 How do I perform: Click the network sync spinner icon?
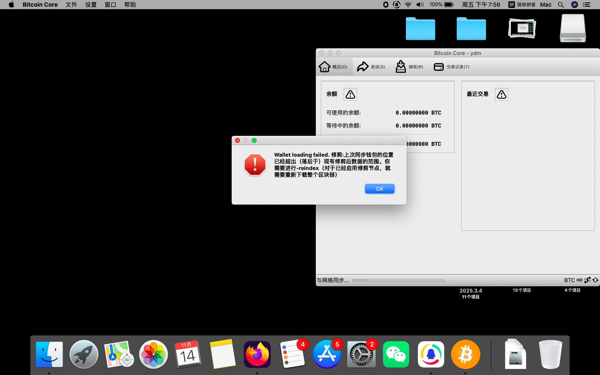point(595,280)
